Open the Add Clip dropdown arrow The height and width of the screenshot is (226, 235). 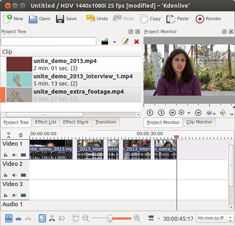pos(115,42)
